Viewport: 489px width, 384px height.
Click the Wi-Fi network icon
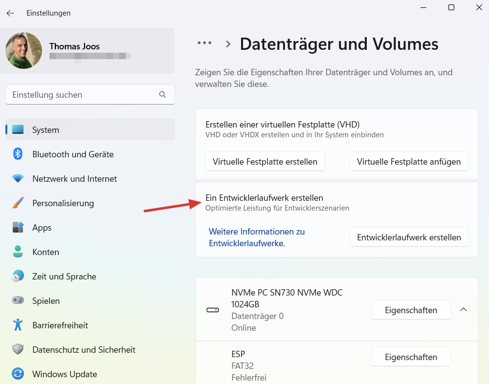[x=18, y=179]
